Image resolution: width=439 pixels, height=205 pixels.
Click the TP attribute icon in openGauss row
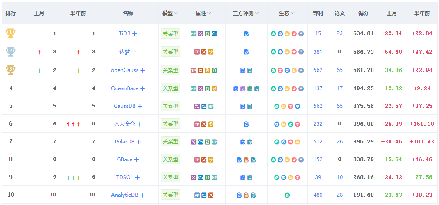point(193,71)
